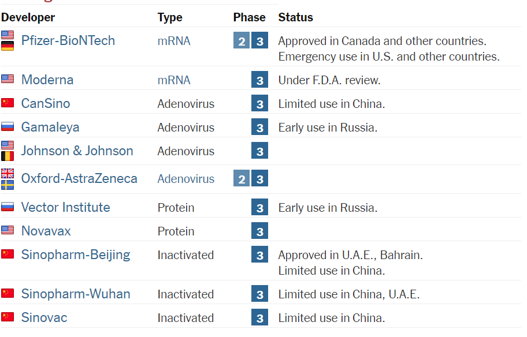The width and height of the screenshot is (527, 337).
Task: Open the Sinopharm-Beijing link
Action: [x=76, y=254]
